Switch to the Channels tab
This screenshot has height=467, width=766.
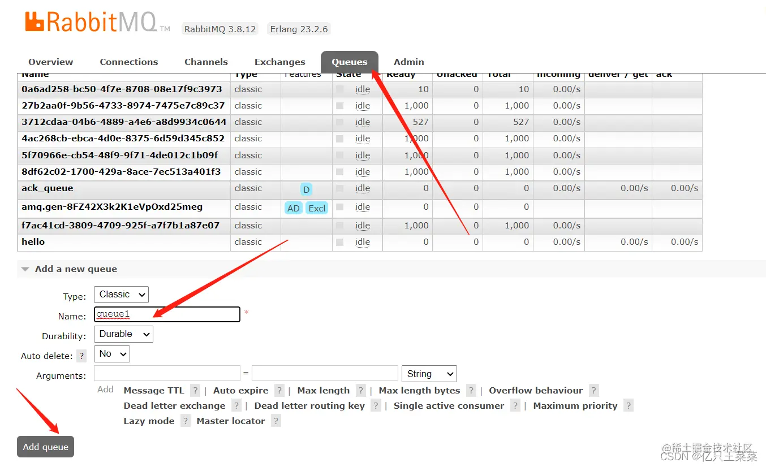[x=206, y=62]
